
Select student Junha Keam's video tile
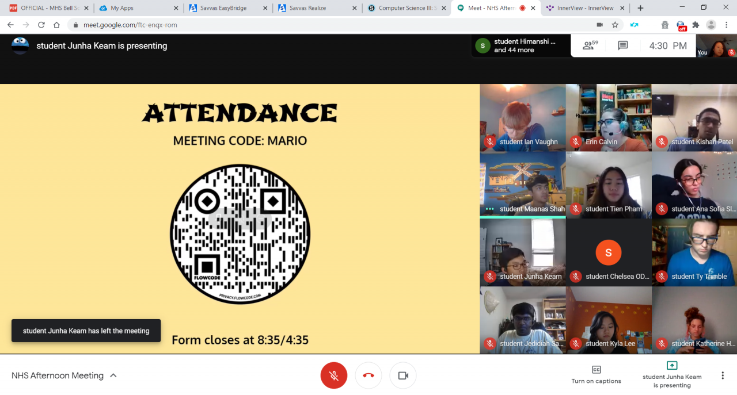pos(523,252)
